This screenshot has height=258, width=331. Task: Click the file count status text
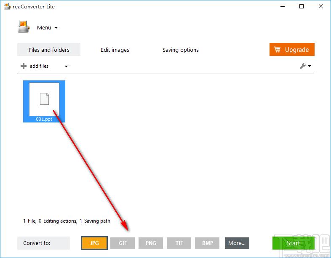67,221
